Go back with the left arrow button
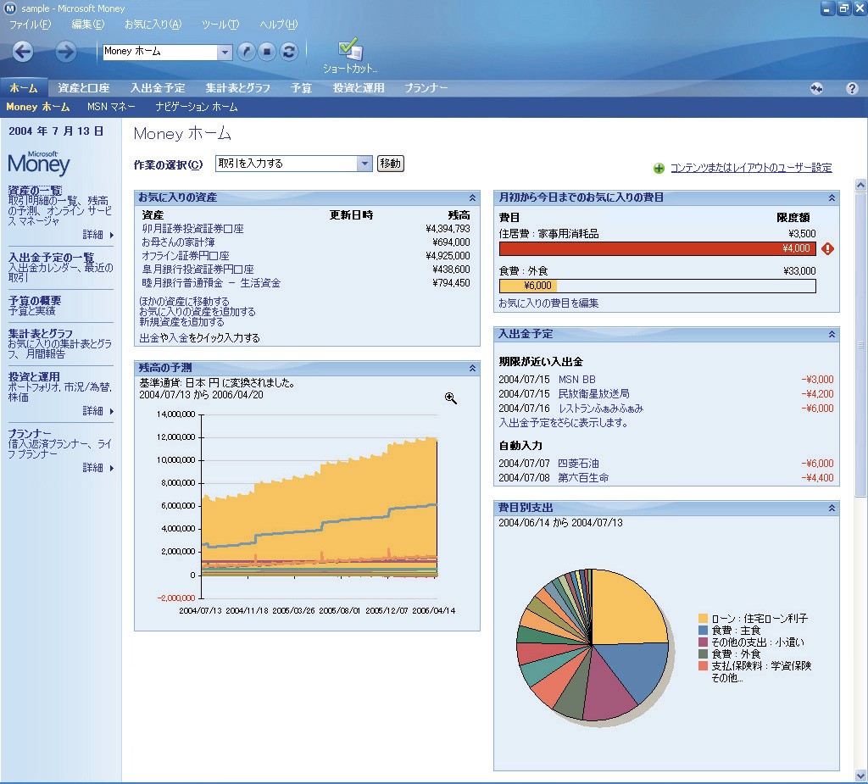This screenshot has width=868, height=784. point(23,52)
